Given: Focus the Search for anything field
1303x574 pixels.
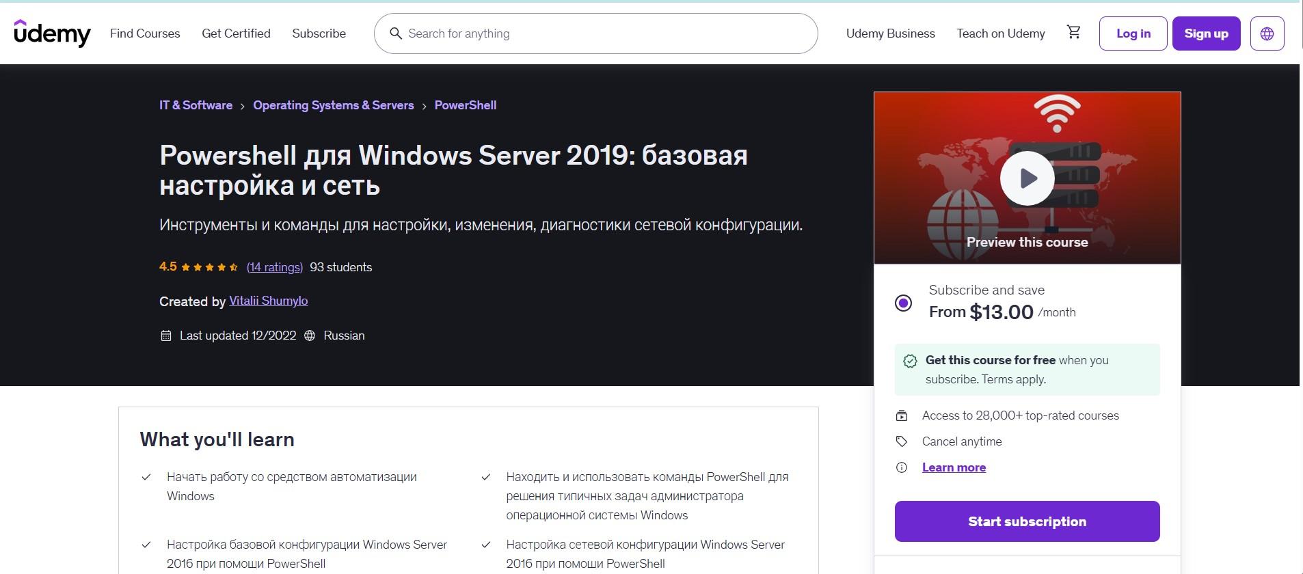Looking at the screenshot, I should [595, 33].
